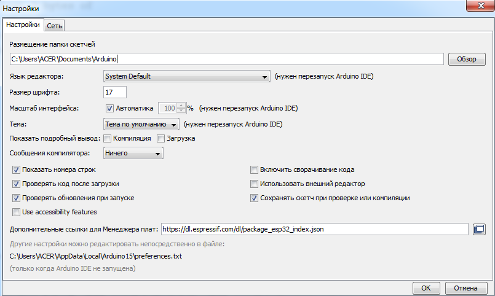Click the Обзор browse button
Image resolution: width=495 pixels, height=296 pixels.
[x=467, y=59]
